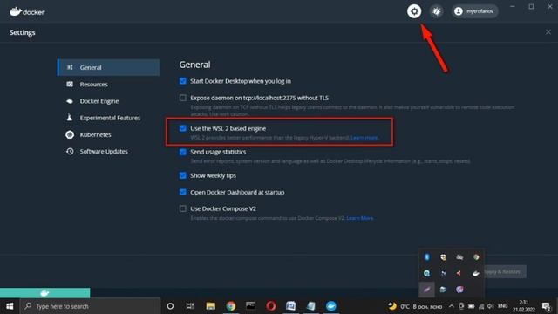
Task: Follow Learn More link under Compose V2
Action: 360,218
